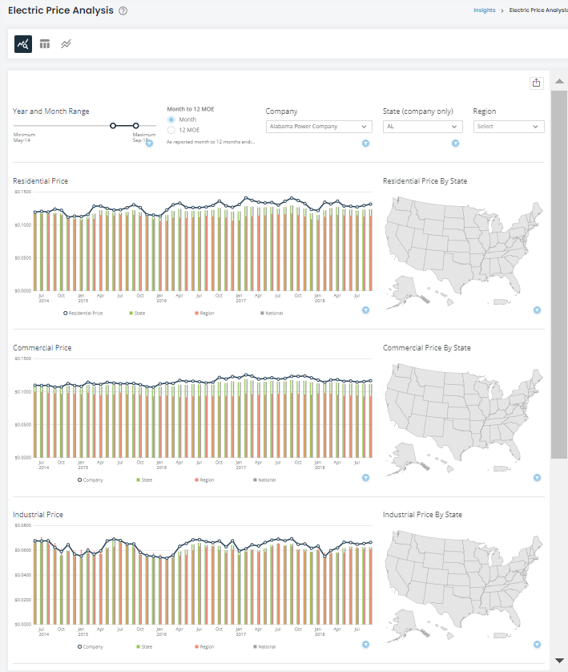Image resolution: width=568 pixels, height=672 pixels.
Task: Click the range slider maximum handle
Action: (x=135, y=126)
